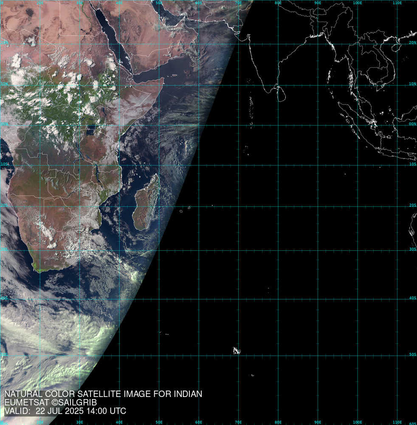Image resolution: width=417 pixels, height=425 pixels.
Task: Select the 50S latitude label on right edge
Action: click(x=412, y=354)
